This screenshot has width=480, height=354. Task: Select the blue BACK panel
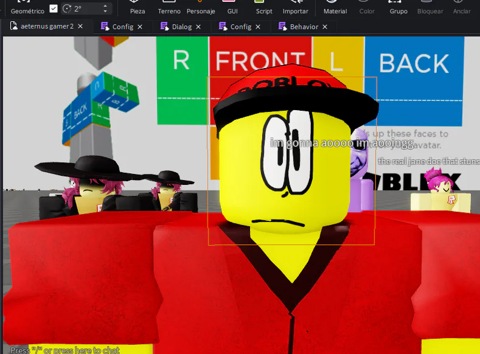click(x=414, y=82)
